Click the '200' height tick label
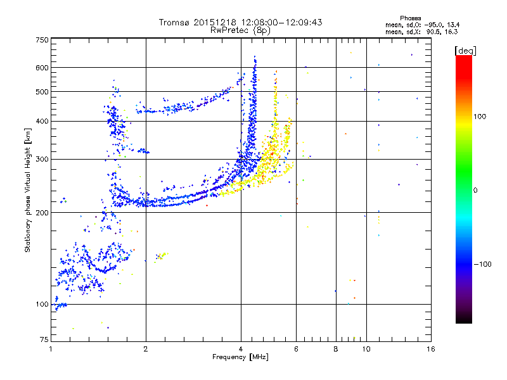This screenshot has width=507, height=380. click(x=42, y=213)
